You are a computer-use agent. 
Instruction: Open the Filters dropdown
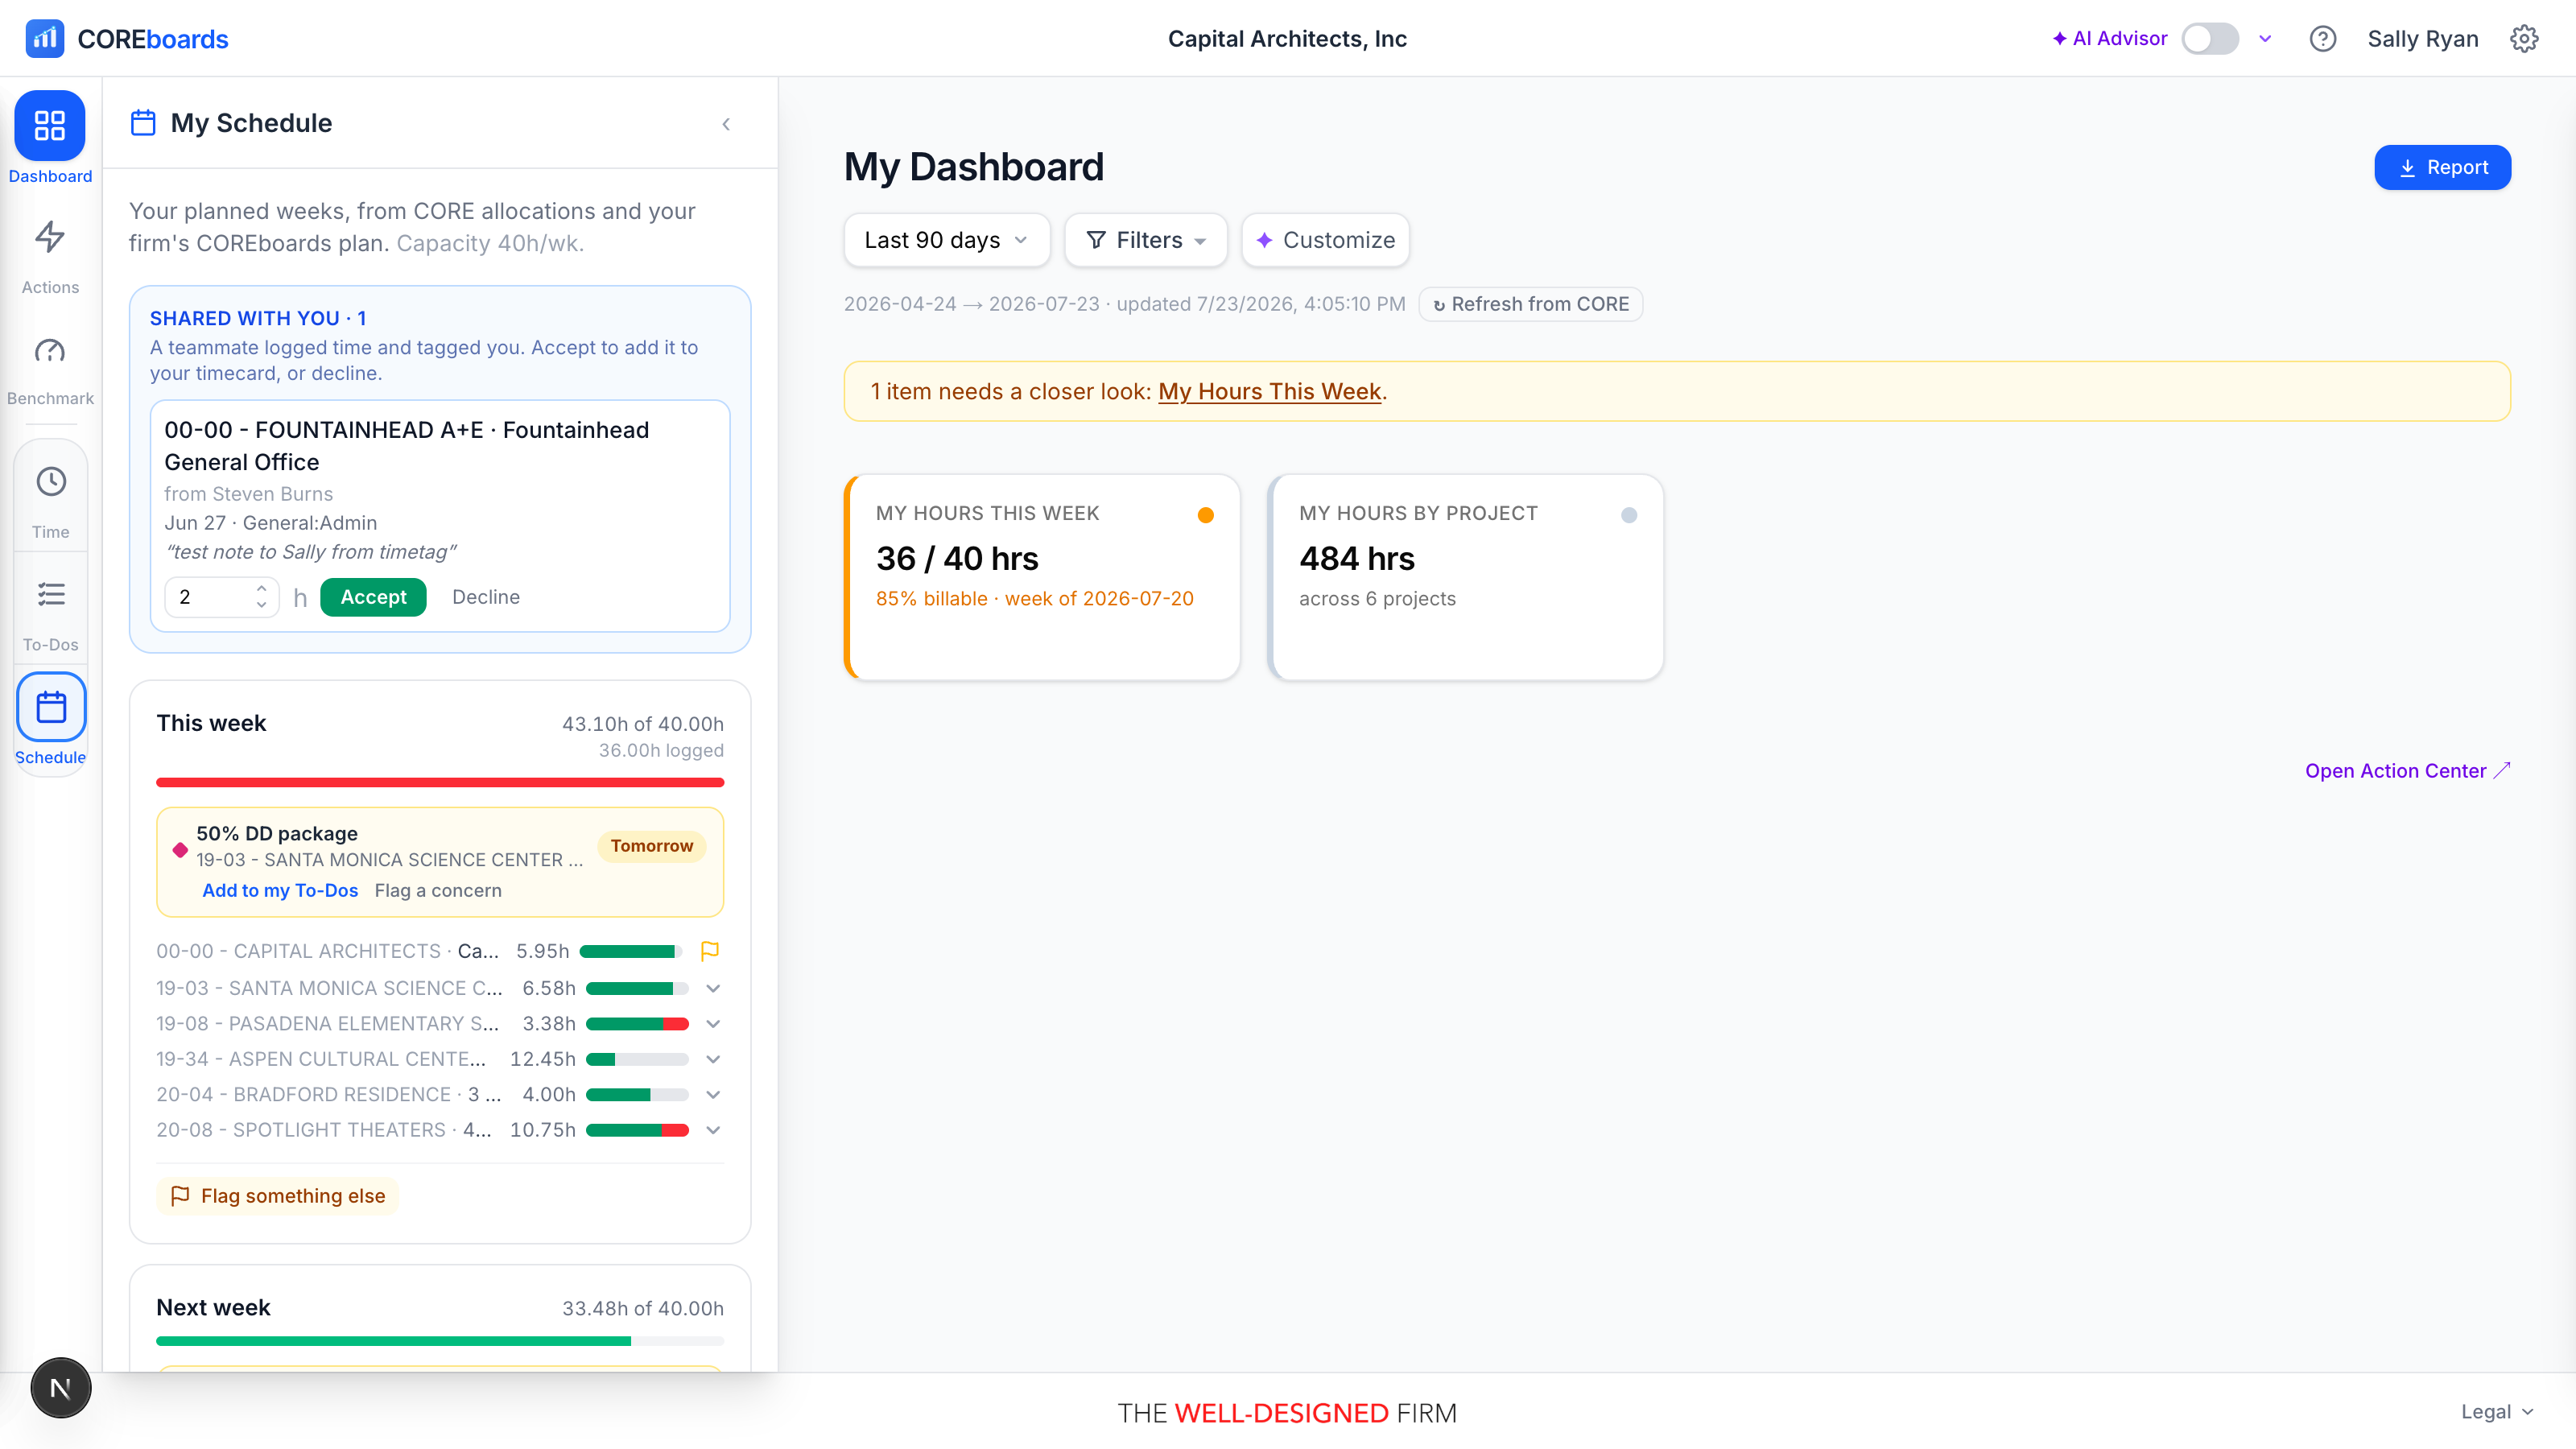click(1146, 240)
